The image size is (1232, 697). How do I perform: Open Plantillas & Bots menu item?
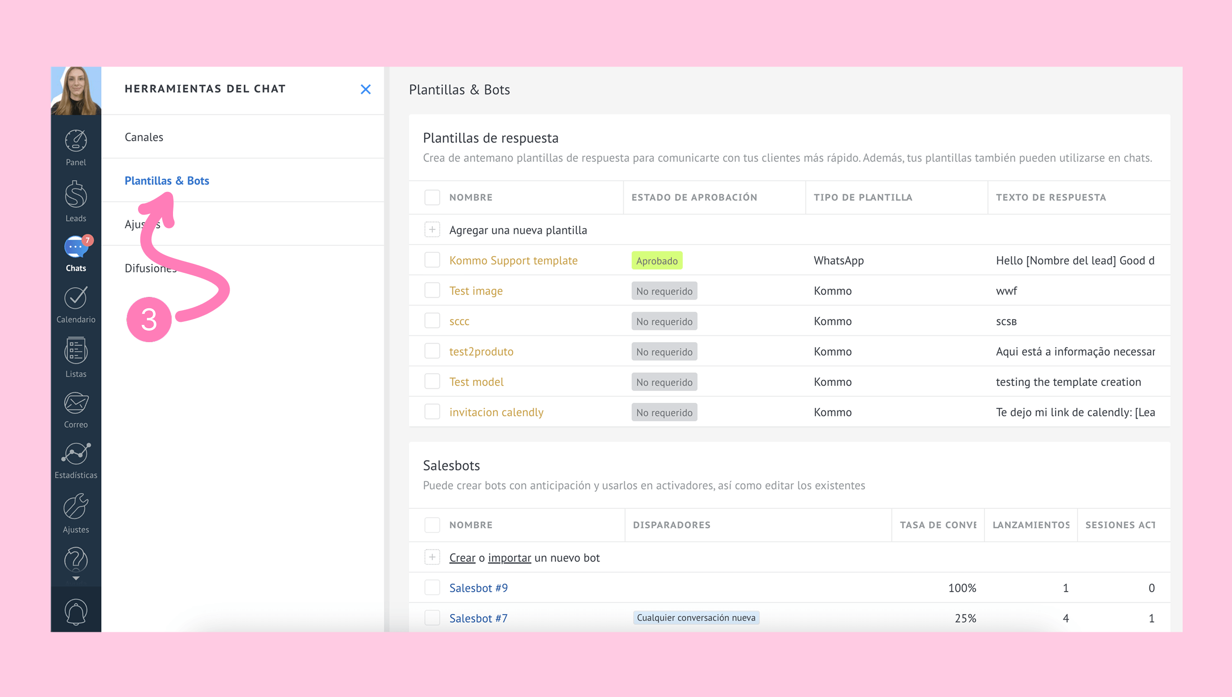167,181
